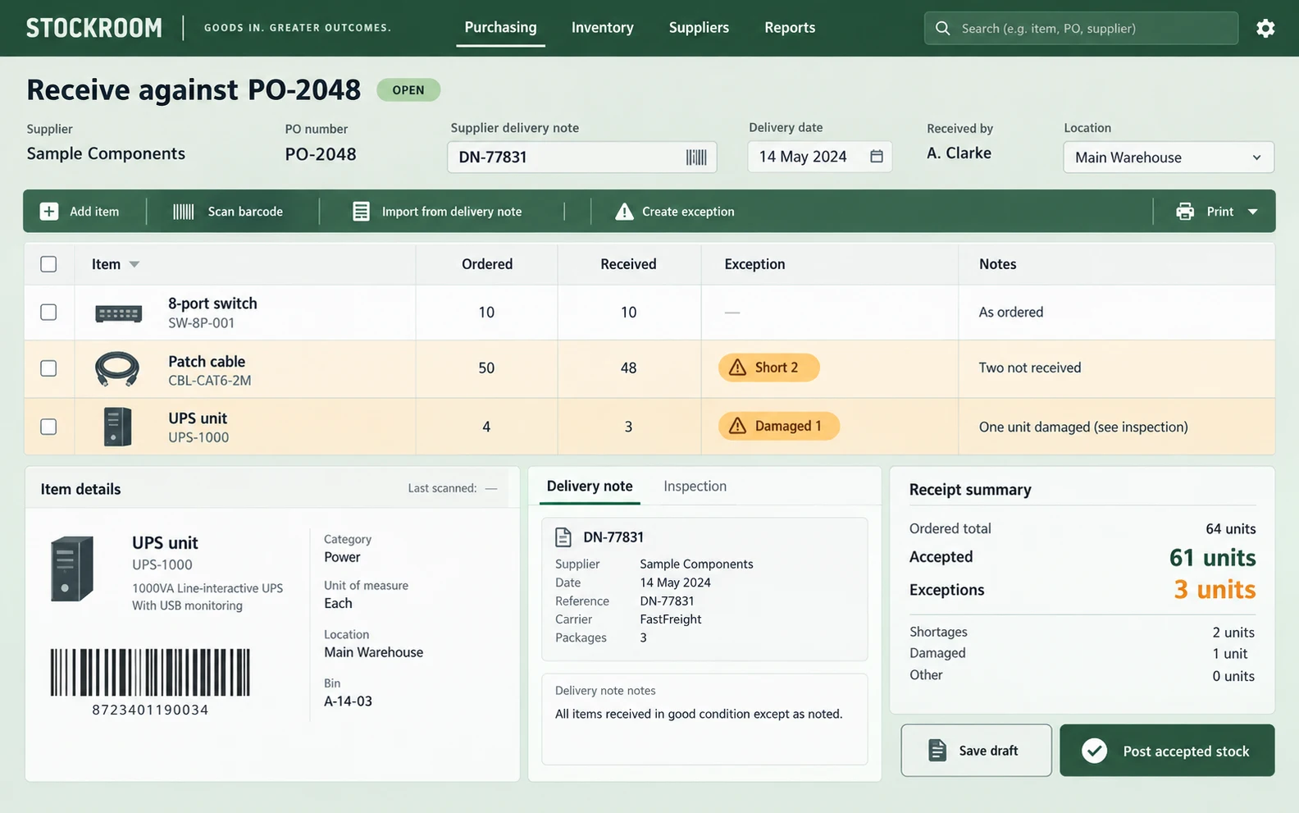Open the Purchasing menu
Viewport: 1299px width, 813px height.
[500, 27]
